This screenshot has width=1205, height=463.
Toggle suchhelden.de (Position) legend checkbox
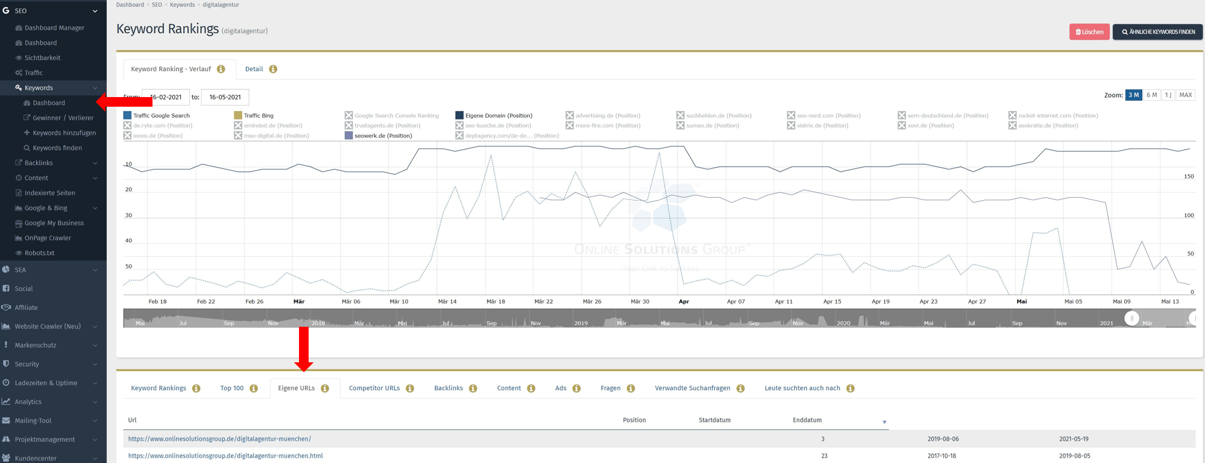[680, 115]
